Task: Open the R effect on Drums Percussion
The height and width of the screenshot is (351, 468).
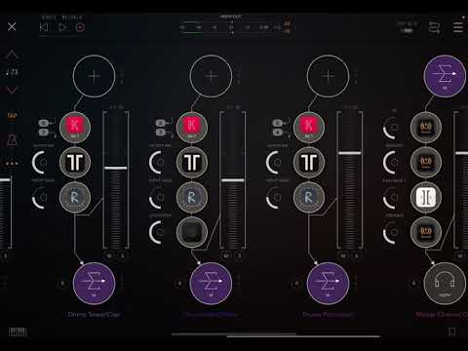Action: pyautogui.click(x=309, y=197)
